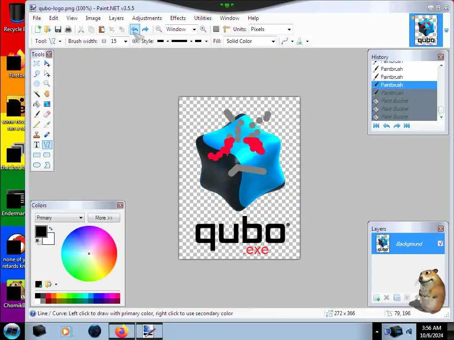454x340 pixels.
Task: Click the Zoom Out magnifier in toolbar
Action: tap(159, 29)
